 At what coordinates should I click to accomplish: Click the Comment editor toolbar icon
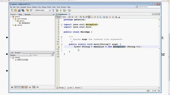(116, 17)
